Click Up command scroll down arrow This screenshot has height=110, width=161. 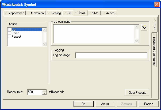tap(136, 41)
